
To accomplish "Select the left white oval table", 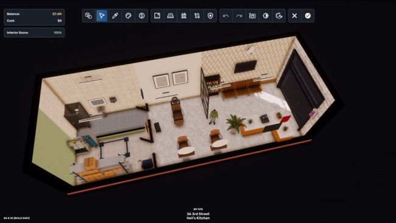I will click(x=186, y=151).
